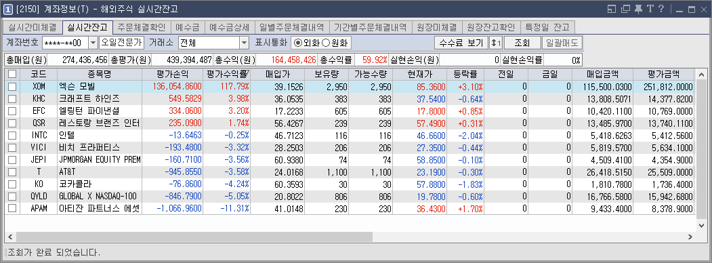Image resolution: width=712 pixels, height=263 pixels.
Task: Click the 수수료 보기 button
Action: coord(461,43)
